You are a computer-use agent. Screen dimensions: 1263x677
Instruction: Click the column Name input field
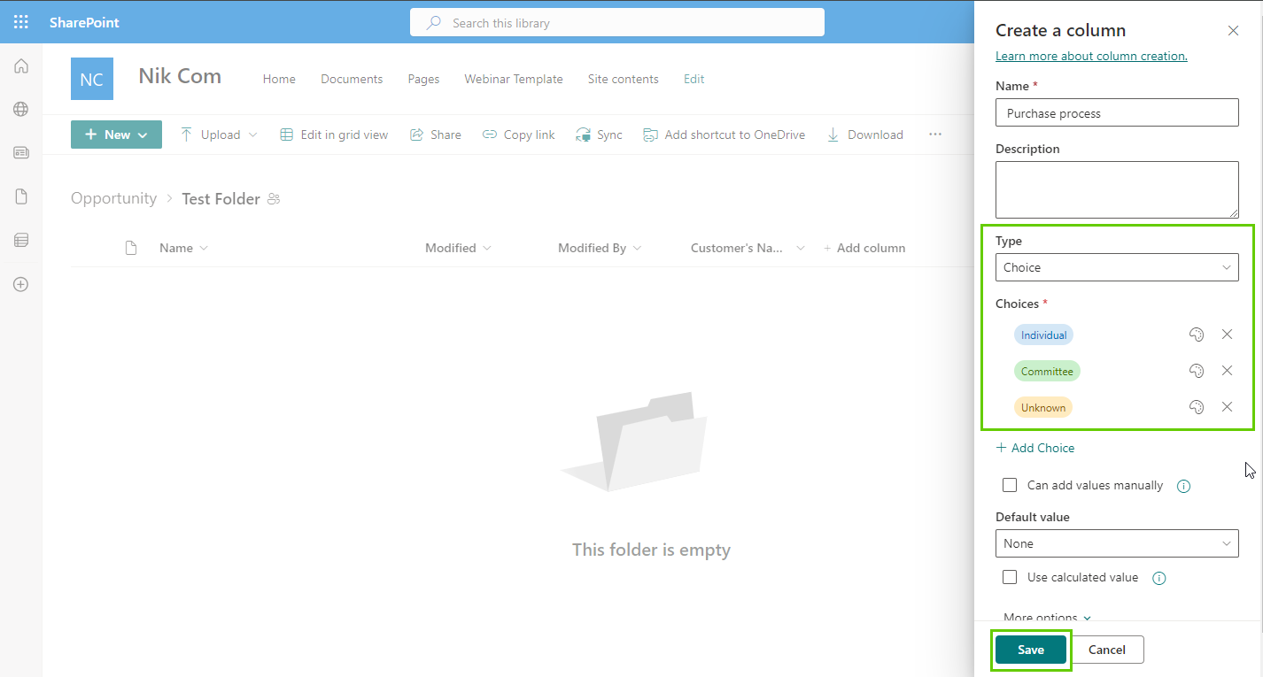(1116, 113)
